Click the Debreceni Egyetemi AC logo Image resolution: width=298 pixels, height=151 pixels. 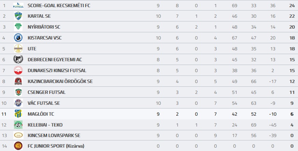18,60
